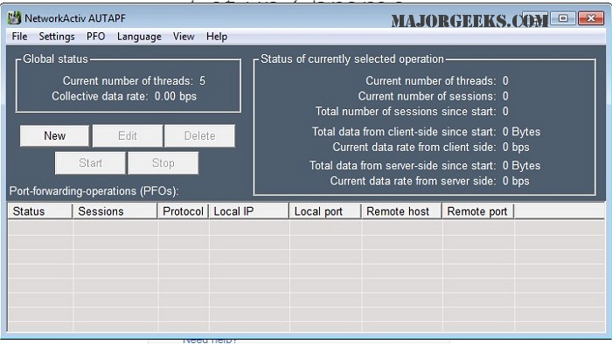Click 'Total number of sessions since start' label
Viewport: 612px width, 344px height.
point(406,112)
